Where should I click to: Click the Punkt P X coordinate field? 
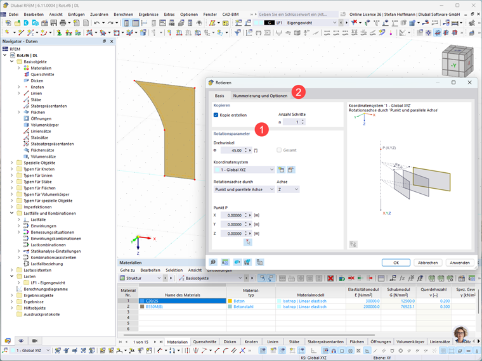click(231, 215)
